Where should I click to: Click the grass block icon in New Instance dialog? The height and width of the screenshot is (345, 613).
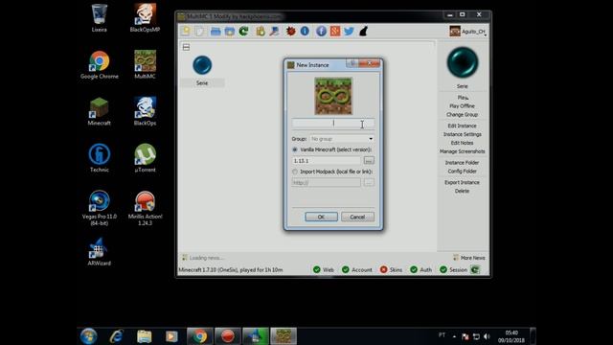[333, 96]
